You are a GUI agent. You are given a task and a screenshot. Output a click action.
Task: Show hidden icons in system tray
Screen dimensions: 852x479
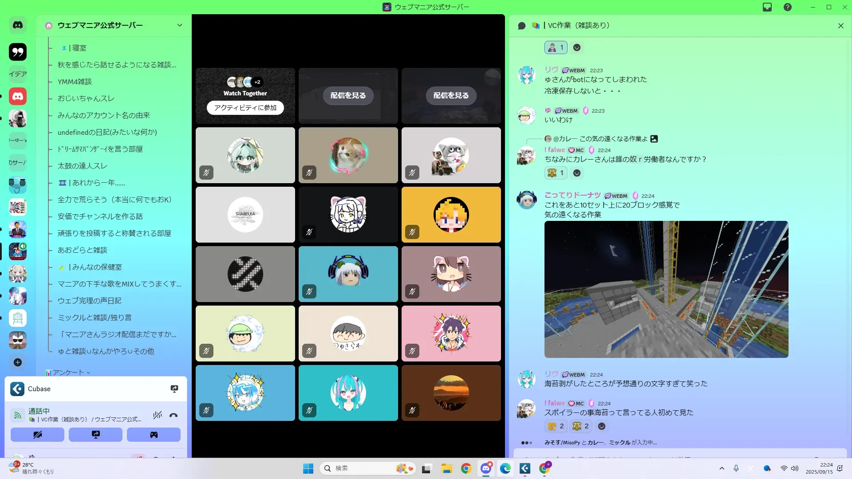pyautogui.click(x=722, y=468)
